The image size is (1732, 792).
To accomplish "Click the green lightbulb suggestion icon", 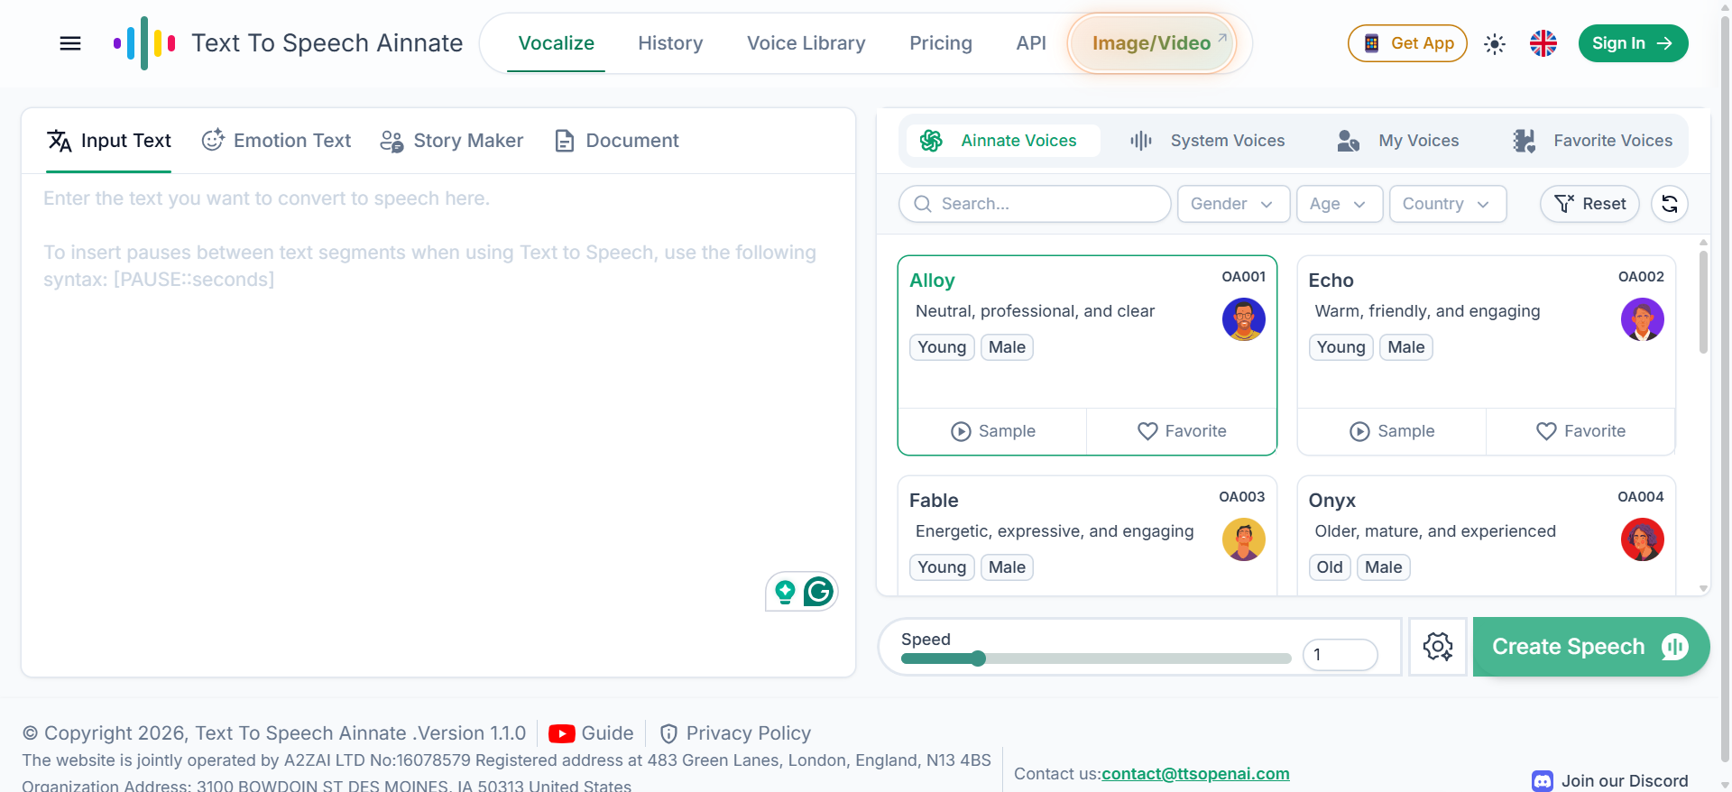I will (x=785, y=592).
